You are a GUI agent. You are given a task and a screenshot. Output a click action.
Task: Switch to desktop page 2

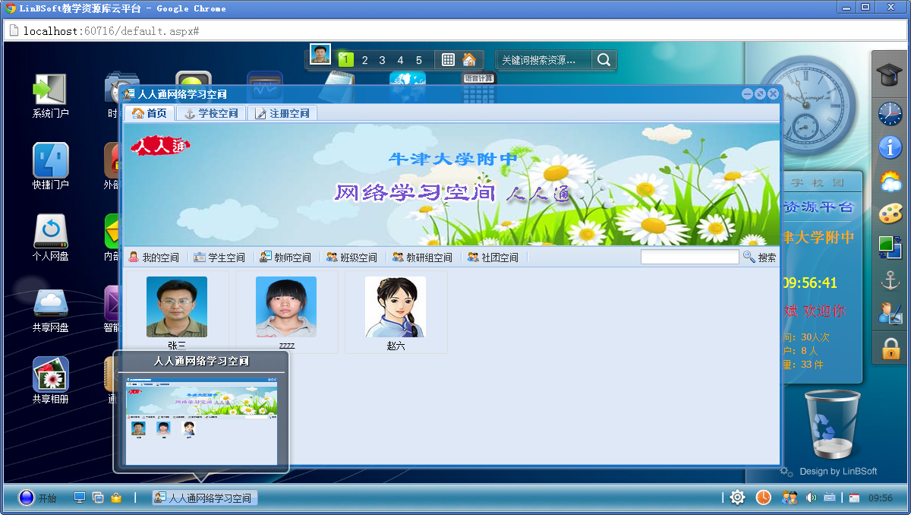(364, 60)
